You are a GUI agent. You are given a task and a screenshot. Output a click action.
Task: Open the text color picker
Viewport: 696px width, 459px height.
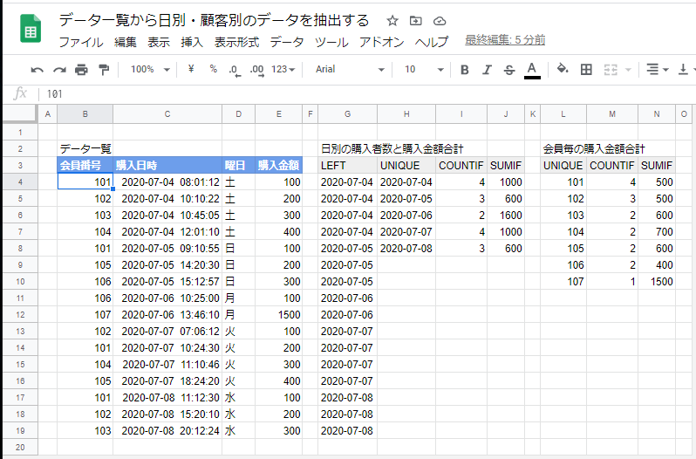[532, 70]
